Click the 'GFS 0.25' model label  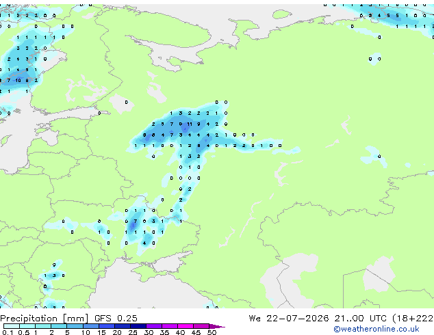click(116, 319)
